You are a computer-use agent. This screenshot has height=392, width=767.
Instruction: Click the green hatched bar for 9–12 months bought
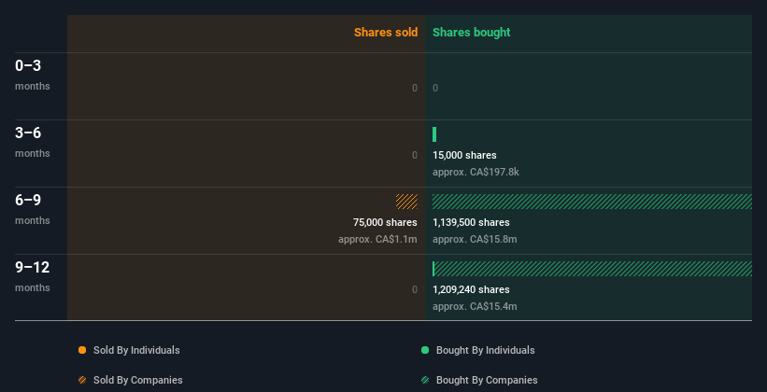(x=592, y=269)
